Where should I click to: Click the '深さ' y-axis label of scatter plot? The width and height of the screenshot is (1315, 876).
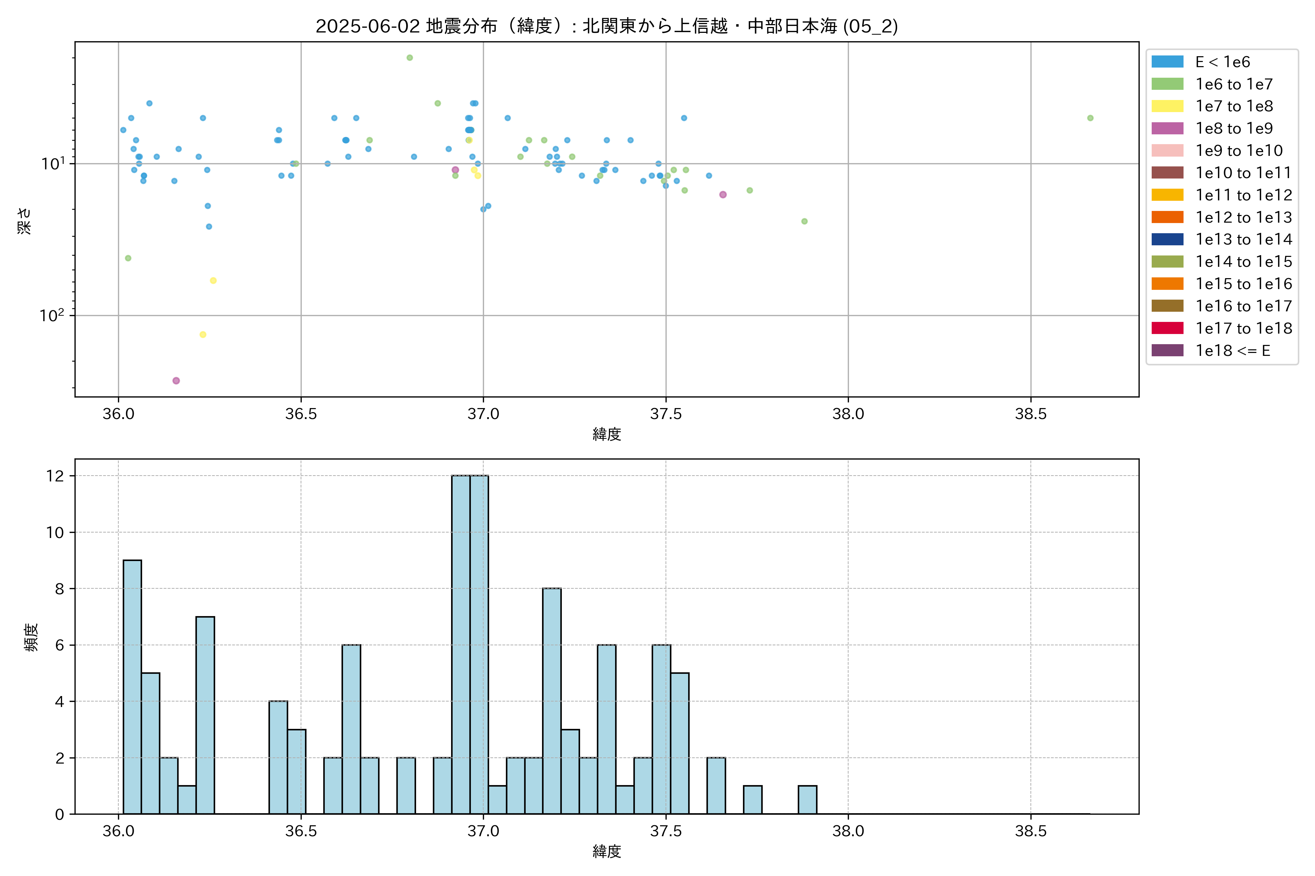tap(24, 221)
